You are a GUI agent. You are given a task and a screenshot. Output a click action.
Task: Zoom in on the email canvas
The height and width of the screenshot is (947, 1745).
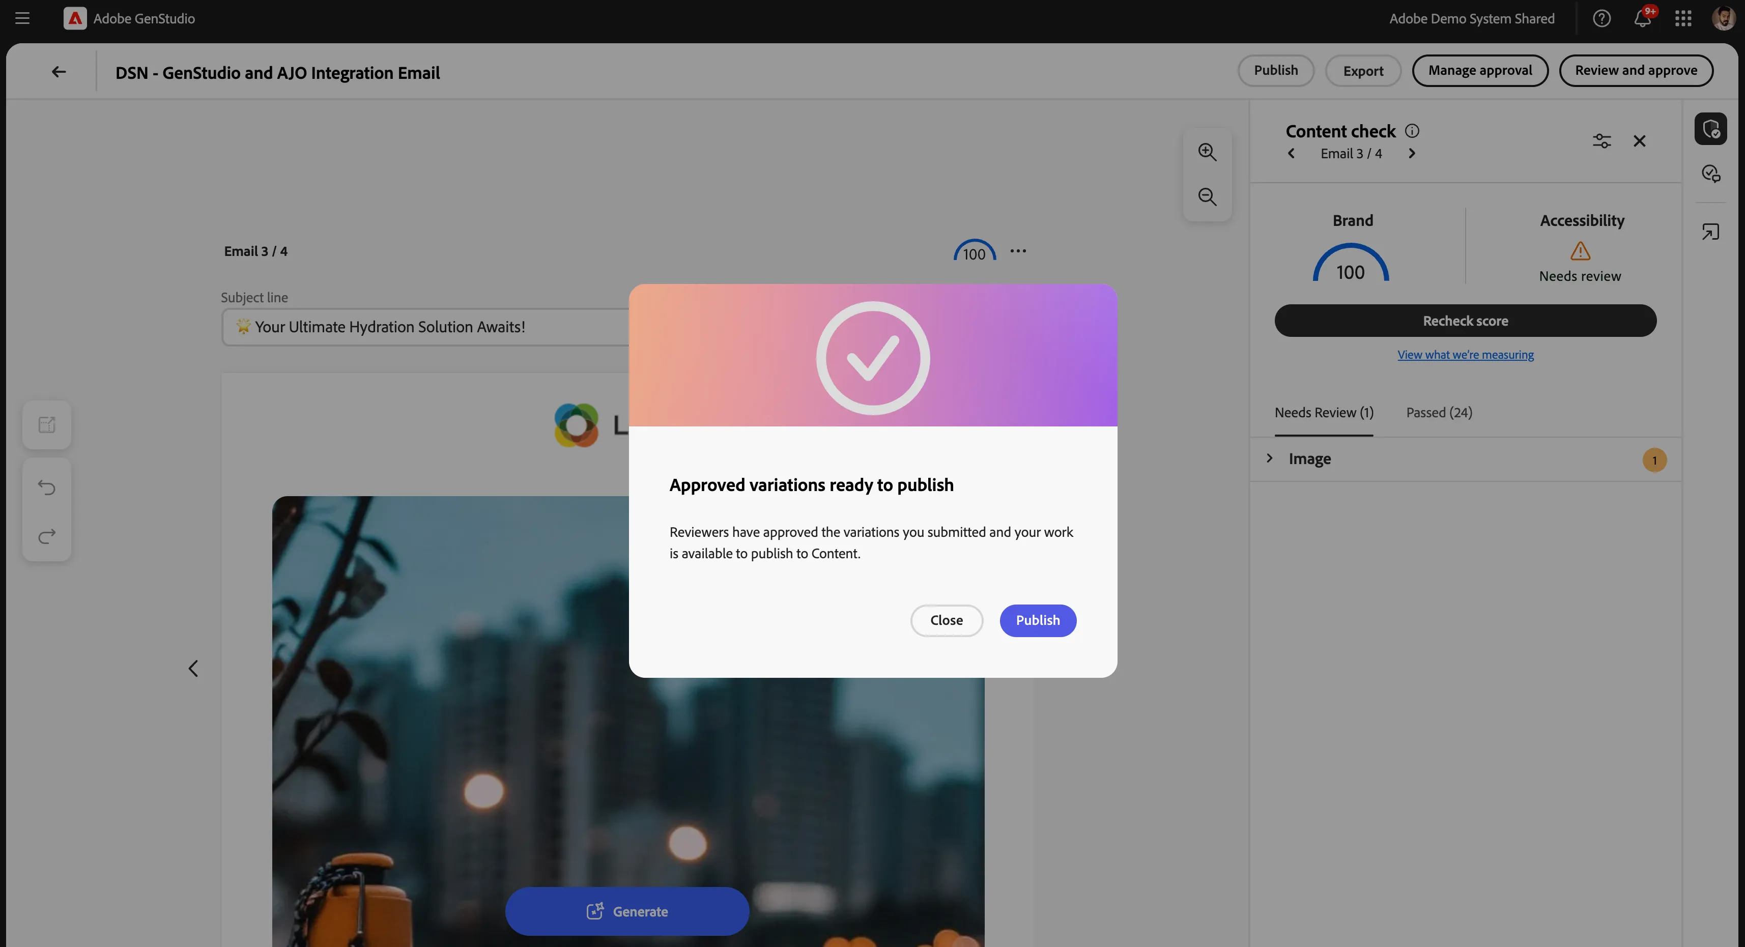1207,153
